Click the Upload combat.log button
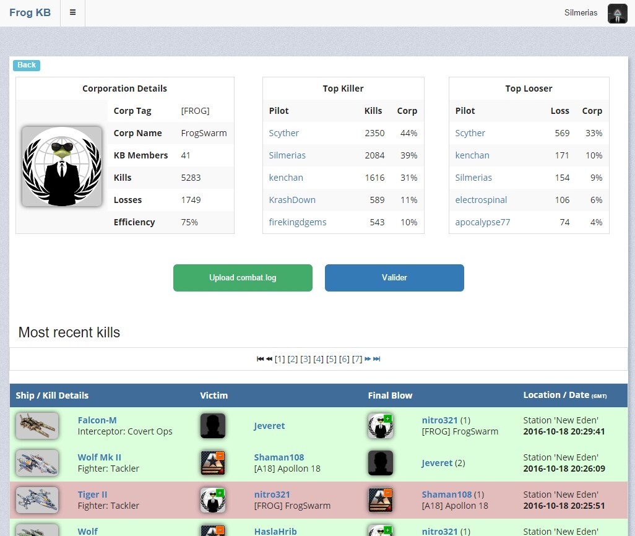The image size is (635, 536). click(x=243, y=278)
